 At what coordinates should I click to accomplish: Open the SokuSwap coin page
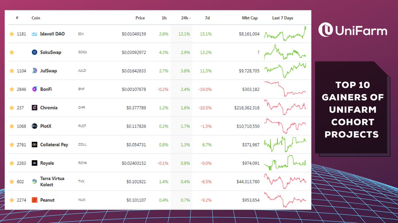click(51, 52)
